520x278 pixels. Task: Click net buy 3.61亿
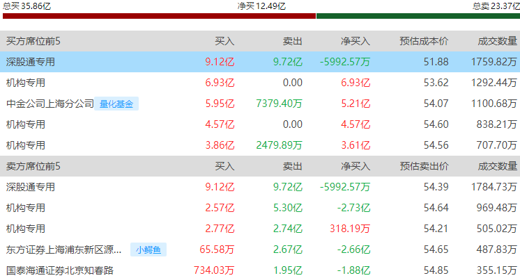(x=355, y=145)
